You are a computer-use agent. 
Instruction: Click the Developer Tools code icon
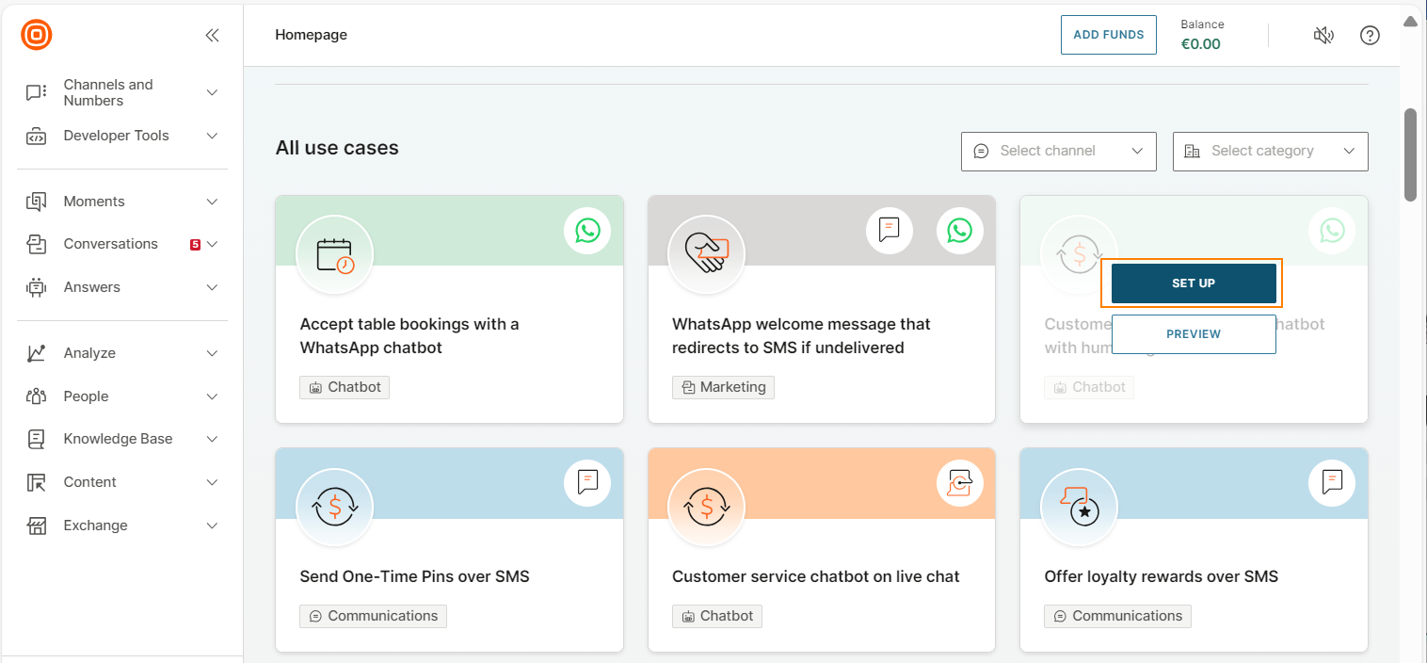(36, 137)
